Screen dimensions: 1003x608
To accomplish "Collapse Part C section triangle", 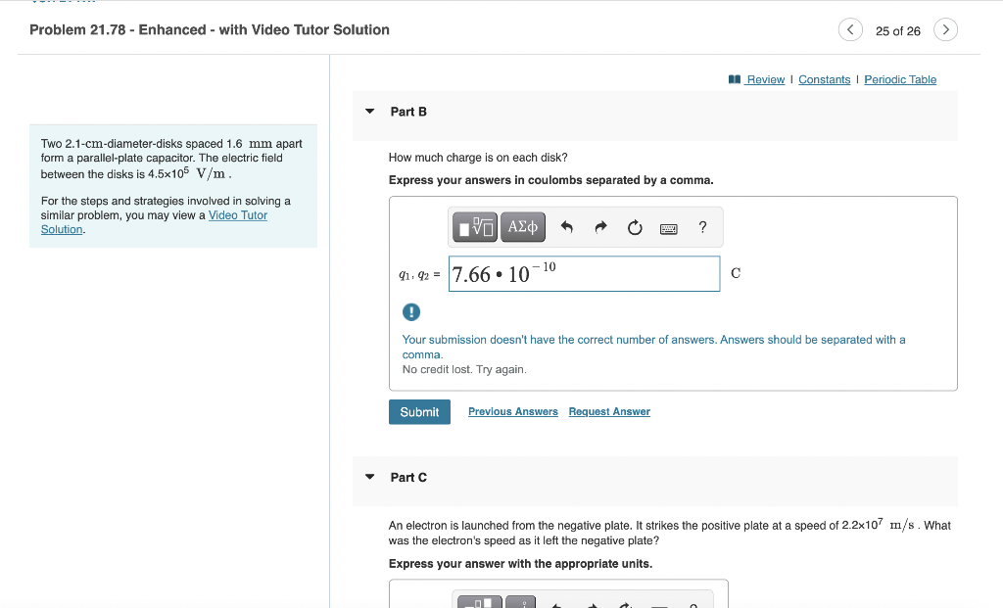I will click(369, 477).
